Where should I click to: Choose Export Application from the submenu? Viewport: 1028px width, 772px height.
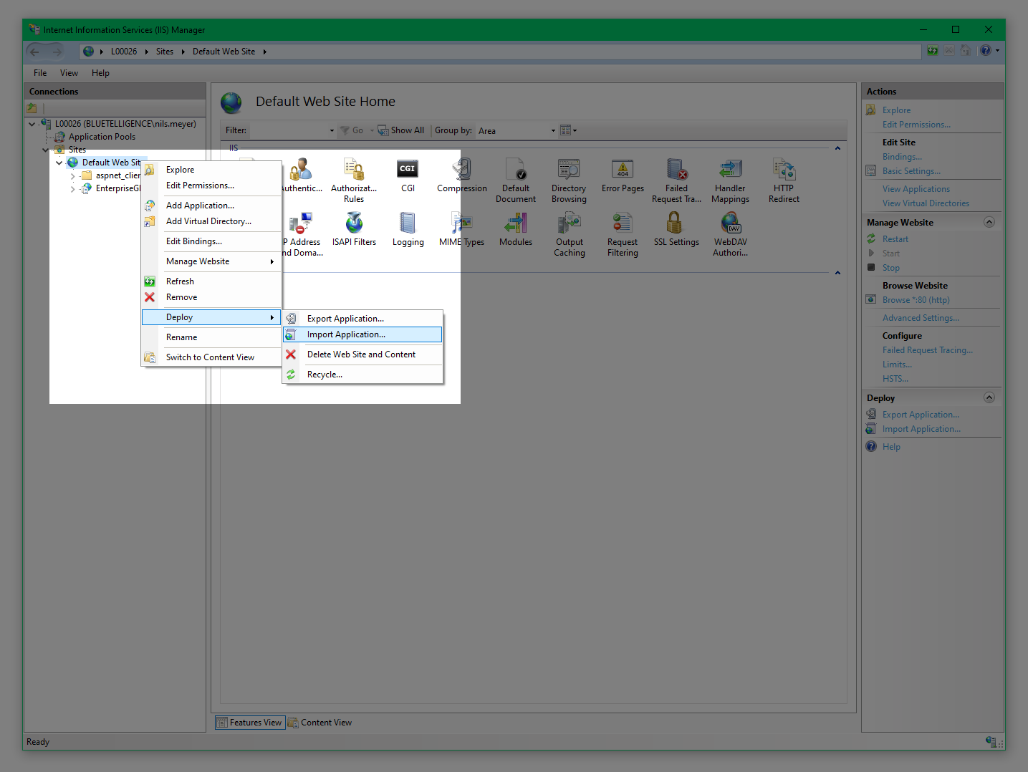(345, 319)
